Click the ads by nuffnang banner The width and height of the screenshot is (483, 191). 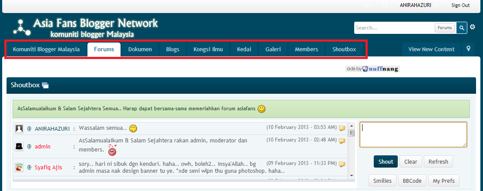pyautogui.click(x=372, y=69)
